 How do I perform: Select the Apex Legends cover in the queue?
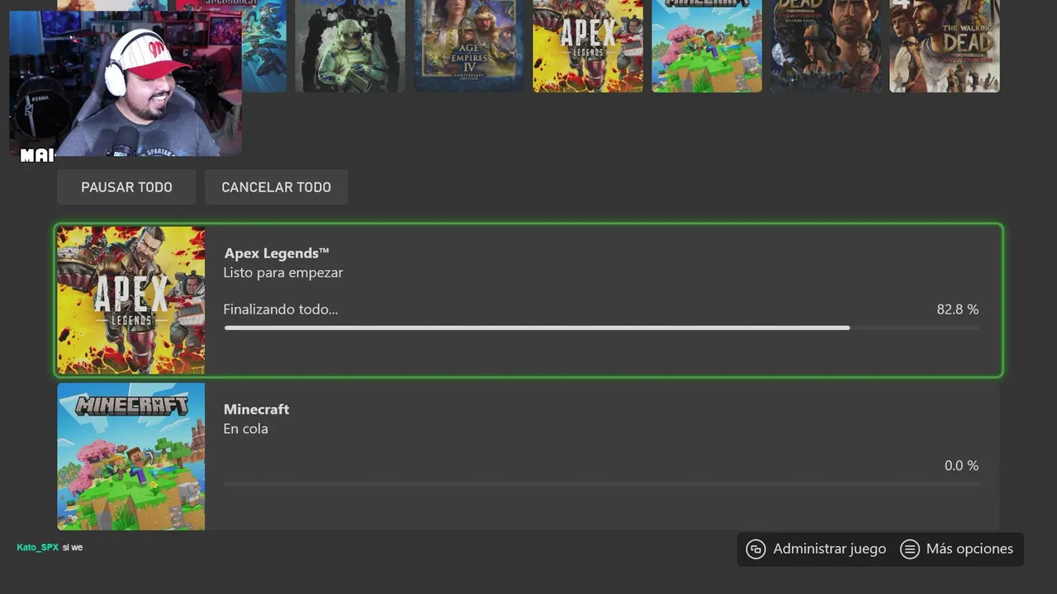tap(130, 300)
